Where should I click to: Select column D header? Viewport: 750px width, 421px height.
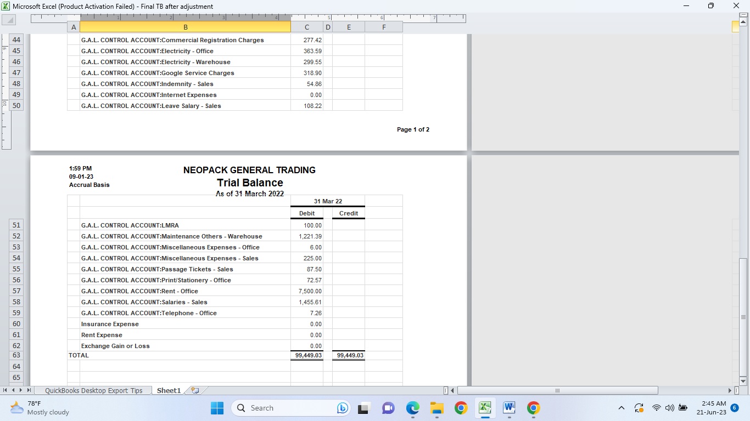328,27
